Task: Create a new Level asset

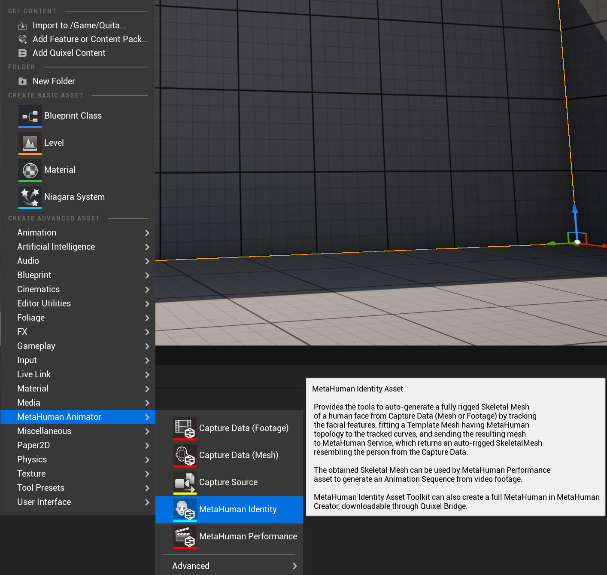Action: click(54, 142)
